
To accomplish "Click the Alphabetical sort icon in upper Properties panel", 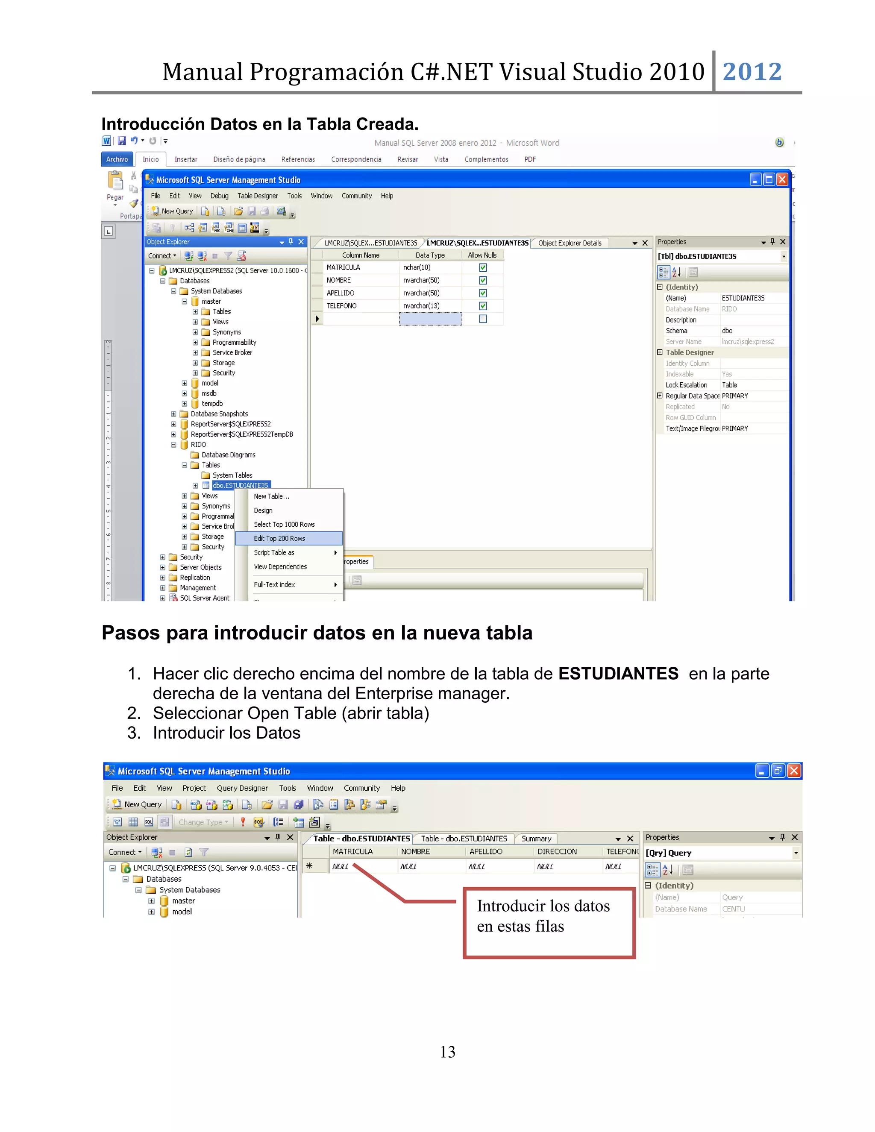I will 676,272.
